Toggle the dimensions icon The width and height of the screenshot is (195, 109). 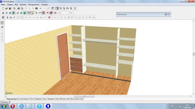(x=40, y=13)
